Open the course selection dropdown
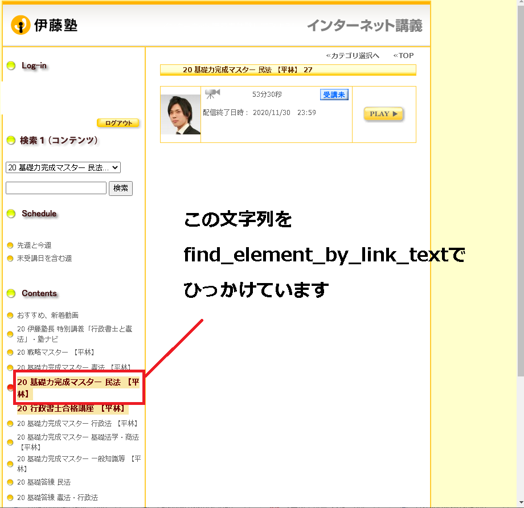 click(63, 167)
